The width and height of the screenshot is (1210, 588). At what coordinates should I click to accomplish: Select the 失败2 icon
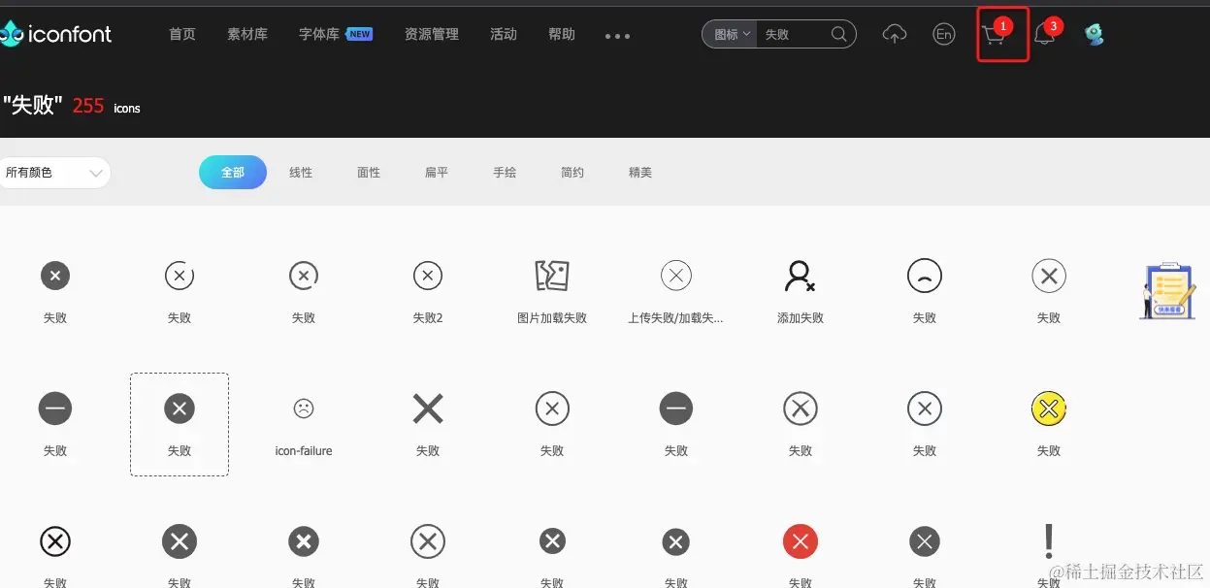428,276
